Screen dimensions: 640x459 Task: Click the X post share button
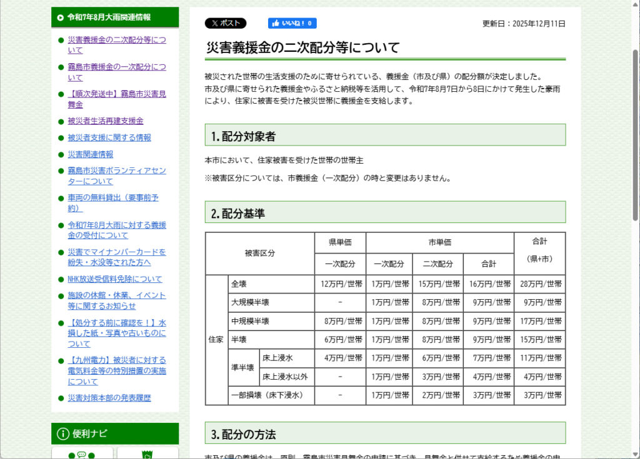pyautogui.click(x=225, y=23)
